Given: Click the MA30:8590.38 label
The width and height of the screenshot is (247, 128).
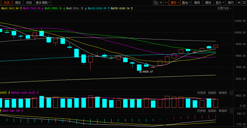Looking at the screenshot, I should tap(53, 8).
